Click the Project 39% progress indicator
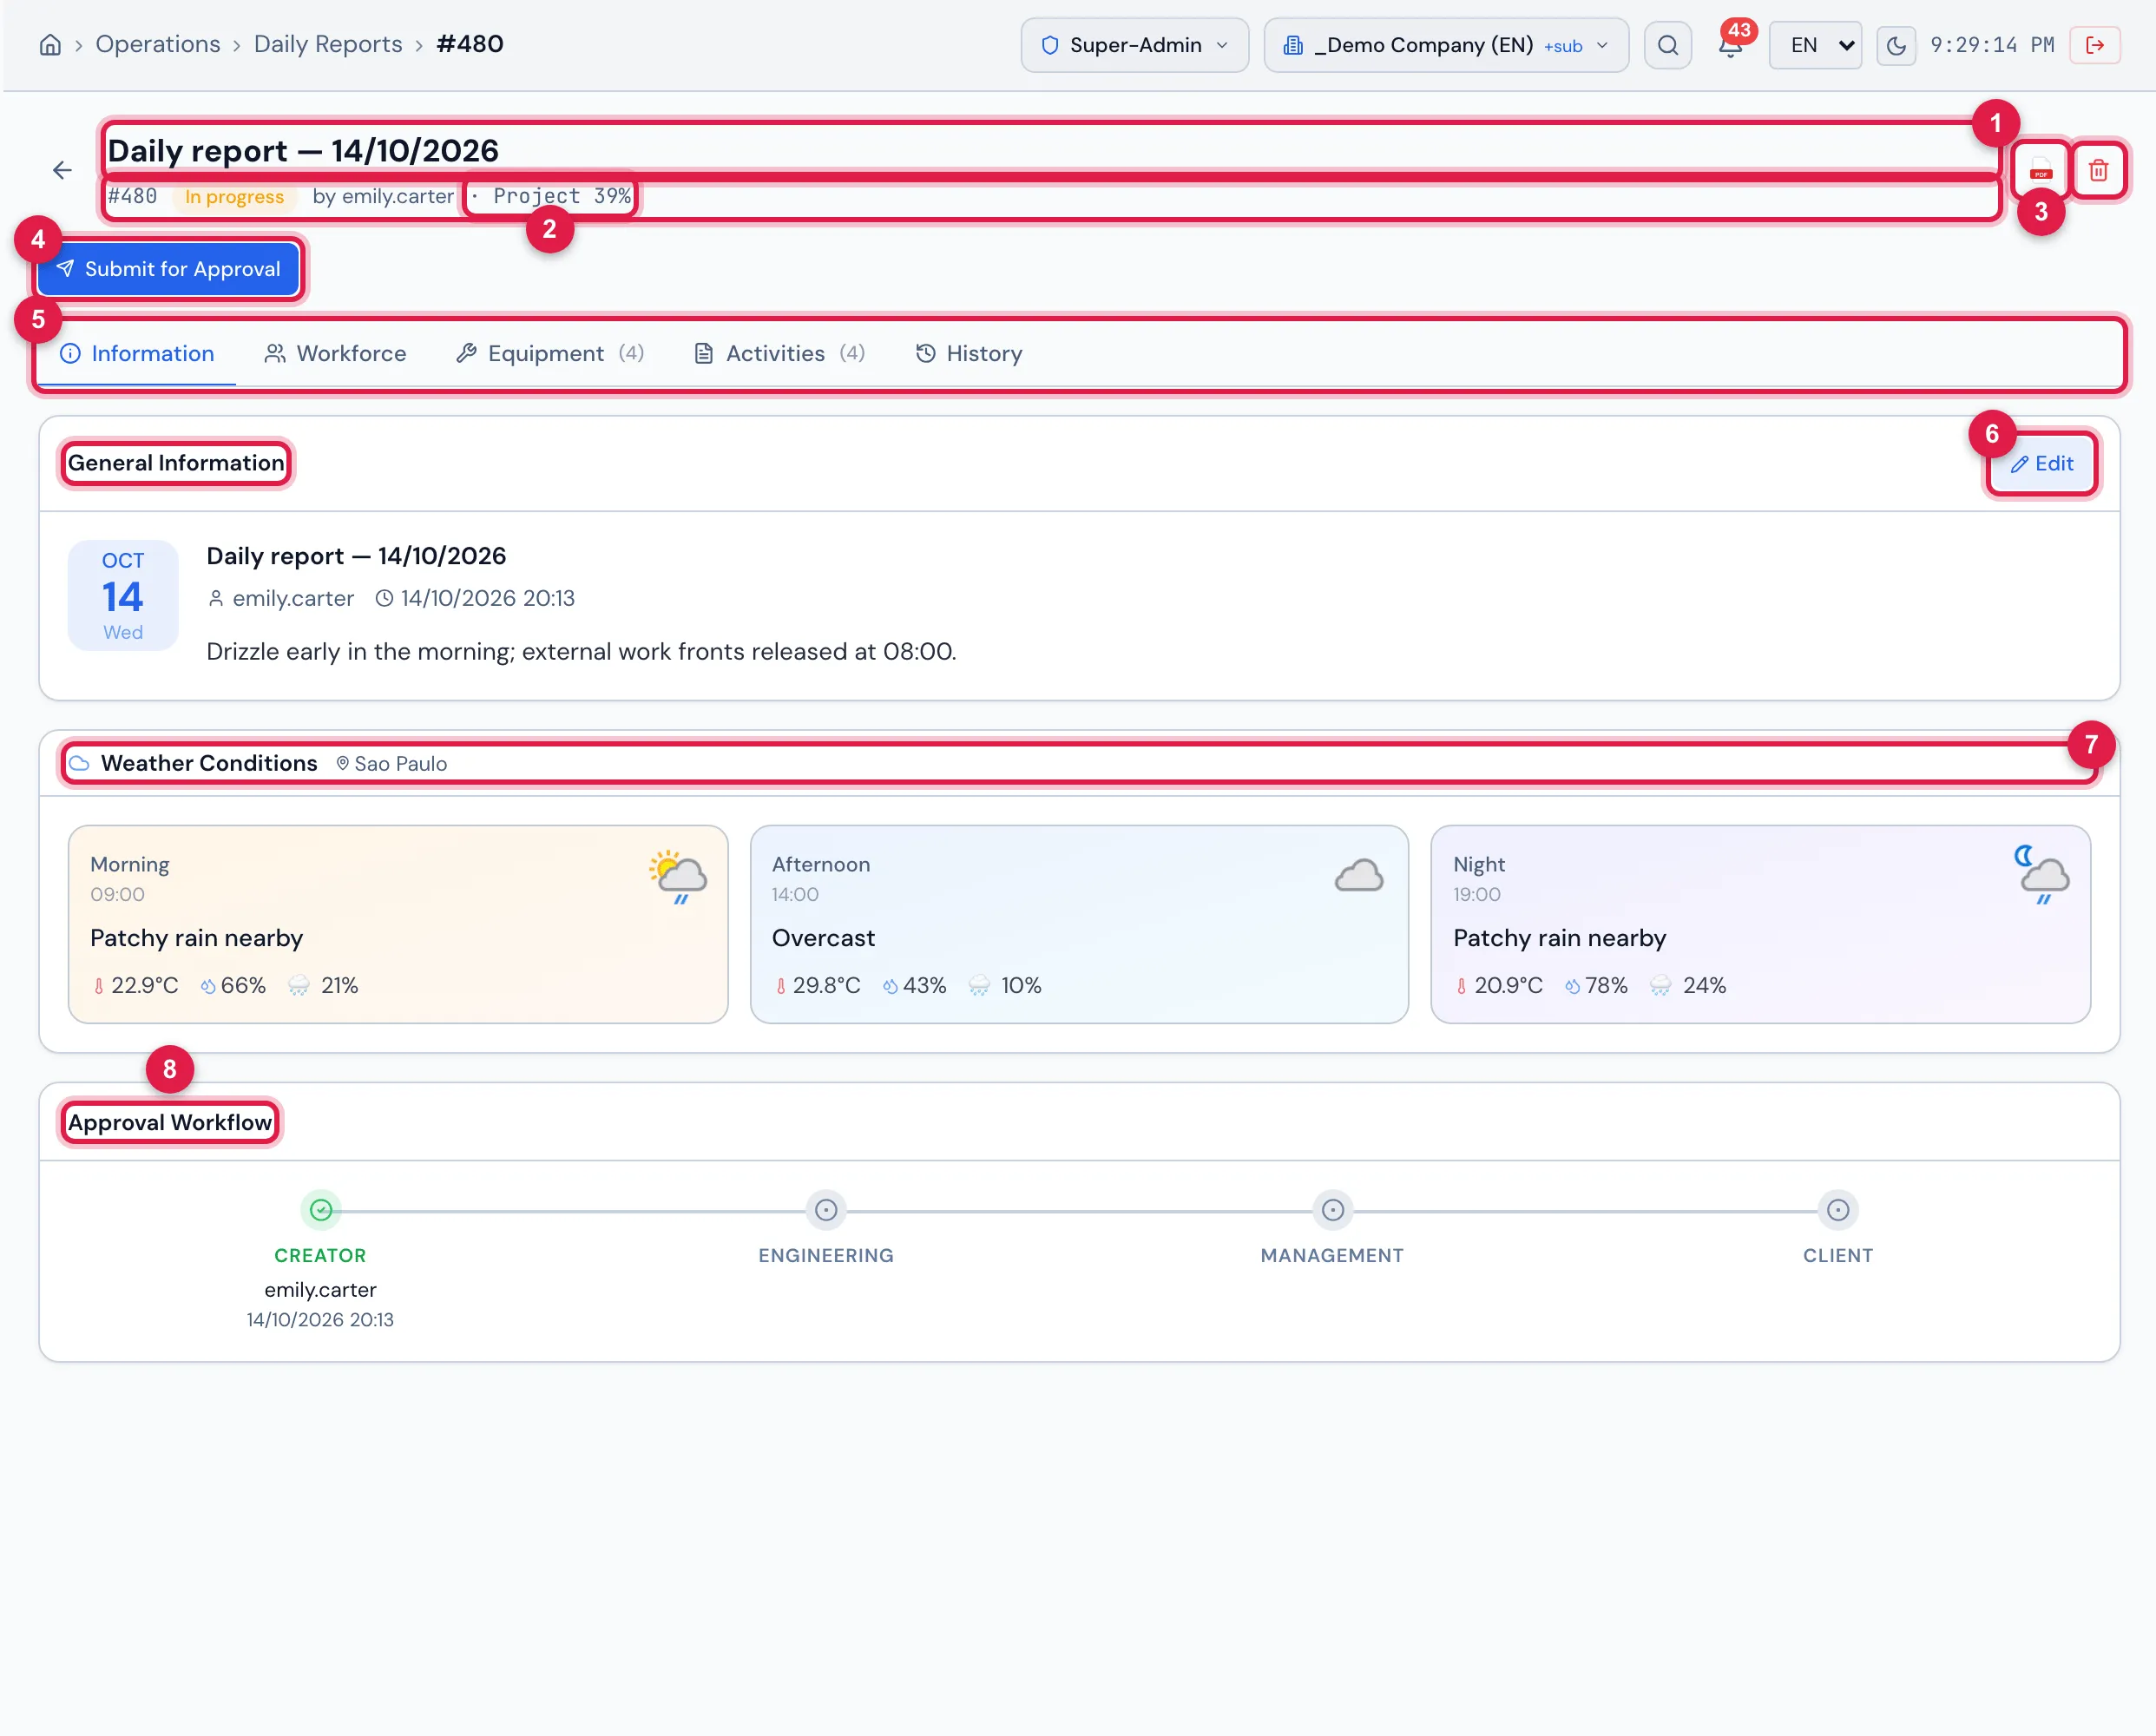 (551, 196)
